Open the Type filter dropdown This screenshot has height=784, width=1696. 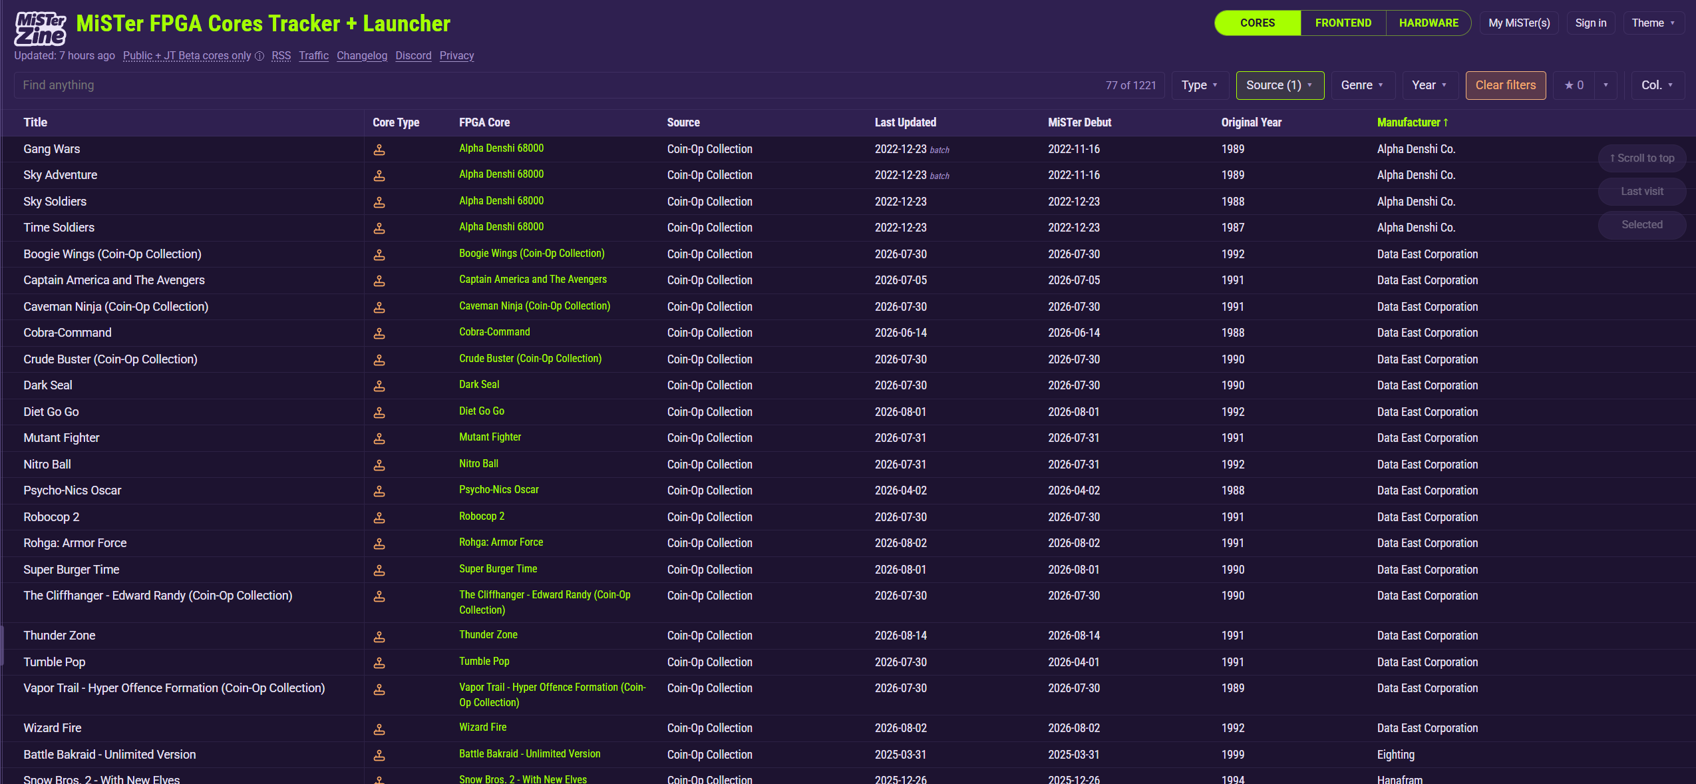tap(1200, 85)
